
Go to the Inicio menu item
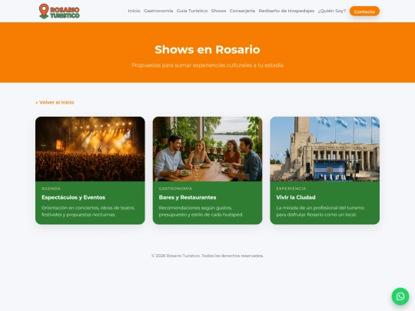tap(134, 11)
